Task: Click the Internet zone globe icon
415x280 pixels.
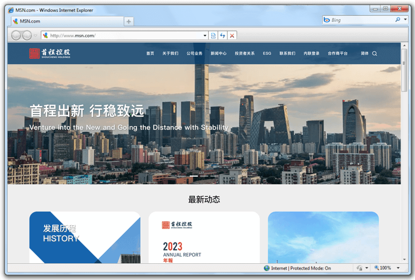Action: pyautogui.click(x=267, y=268)
